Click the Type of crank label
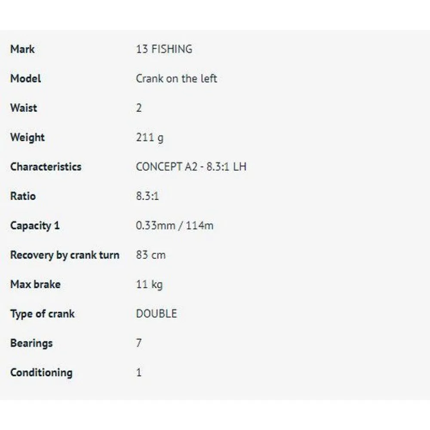The image size is (430, 430). (42, 314)
